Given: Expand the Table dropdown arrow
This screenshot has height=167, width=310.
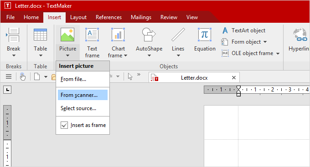Looking at the screenshot, I should (41, 56).
